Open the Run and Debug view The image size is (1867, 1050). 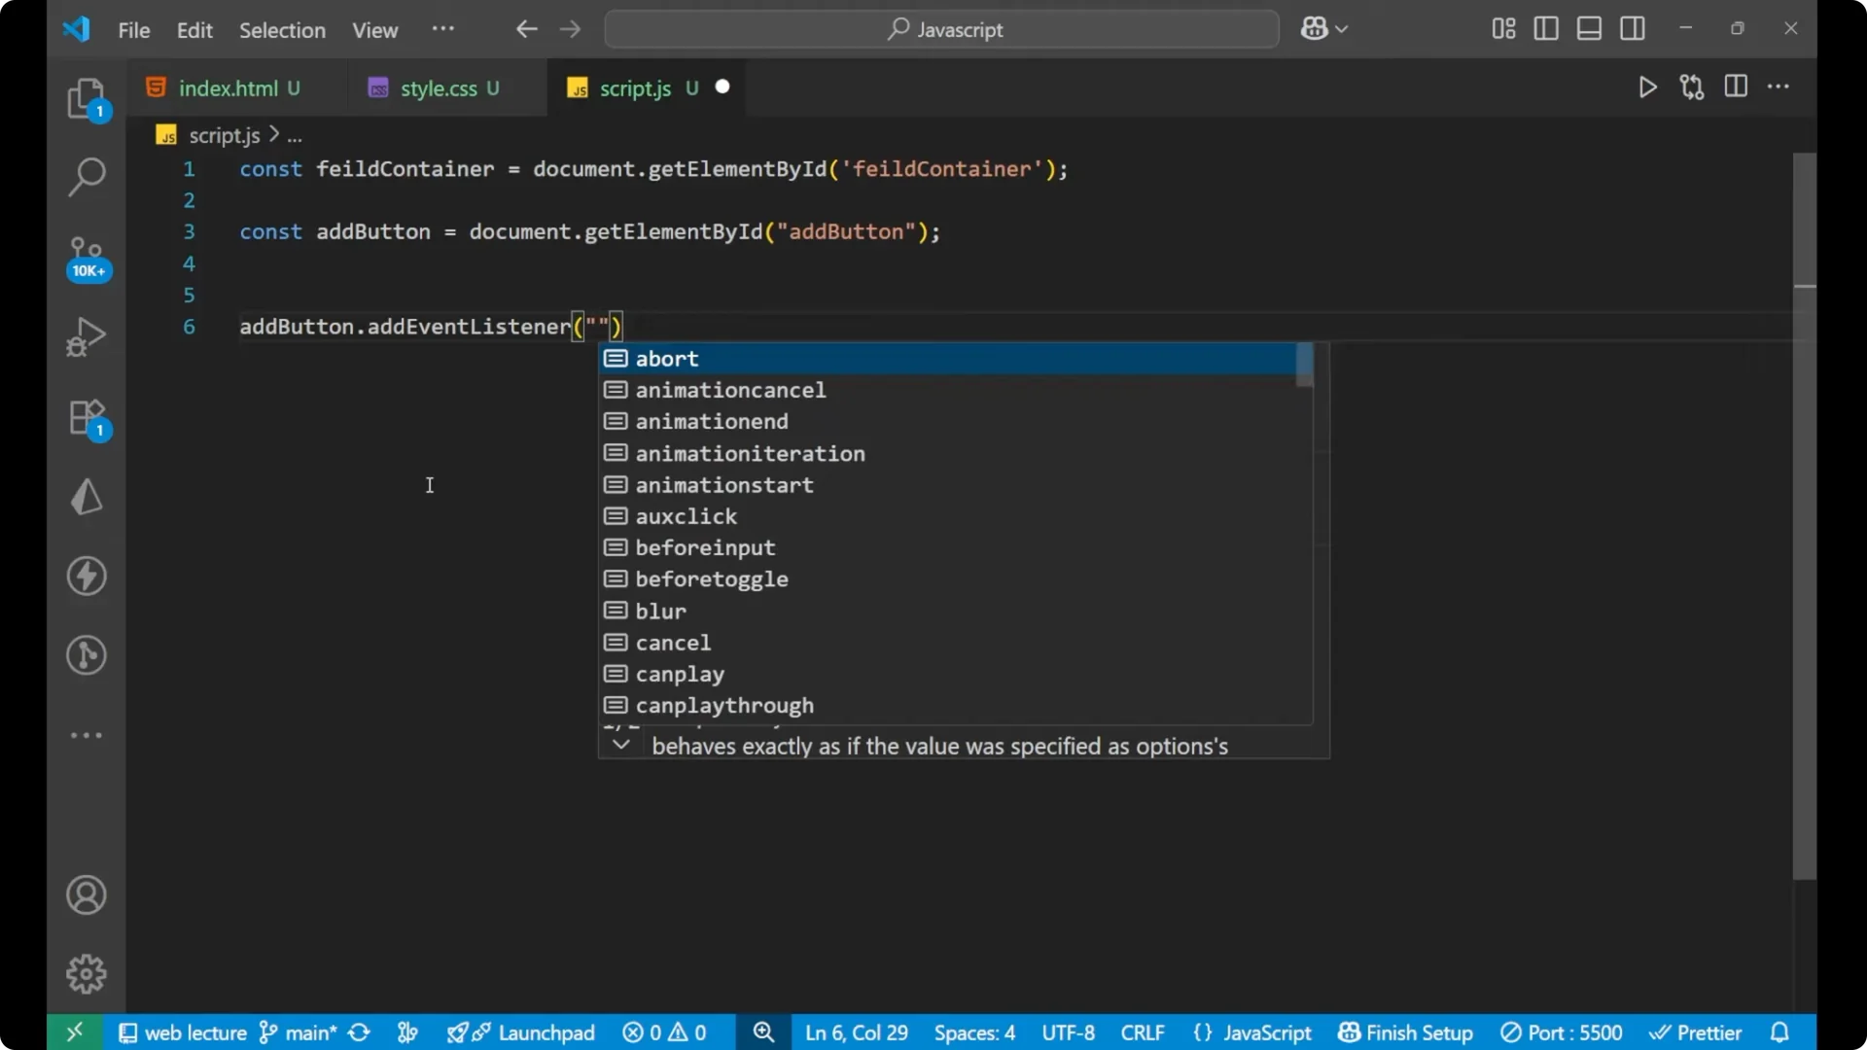[87, 335]
